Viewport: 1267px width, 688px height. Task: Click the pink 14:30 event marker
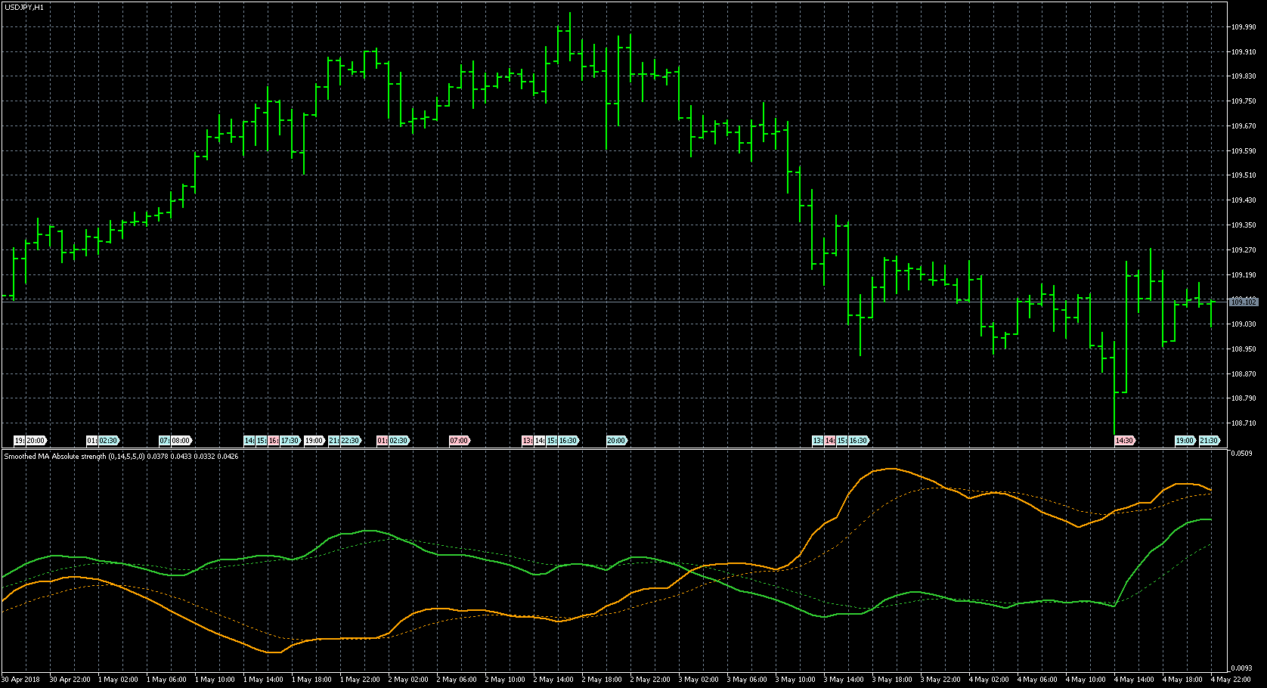(1125, 441)
